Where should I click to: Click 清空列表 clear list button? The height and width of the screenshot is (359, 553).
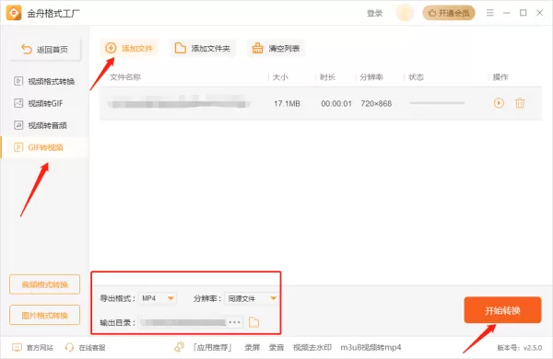(x=276, y=48)
